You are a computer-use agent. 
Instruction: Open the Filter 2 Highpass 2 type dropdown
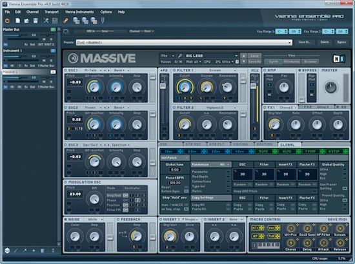(216, 108)
